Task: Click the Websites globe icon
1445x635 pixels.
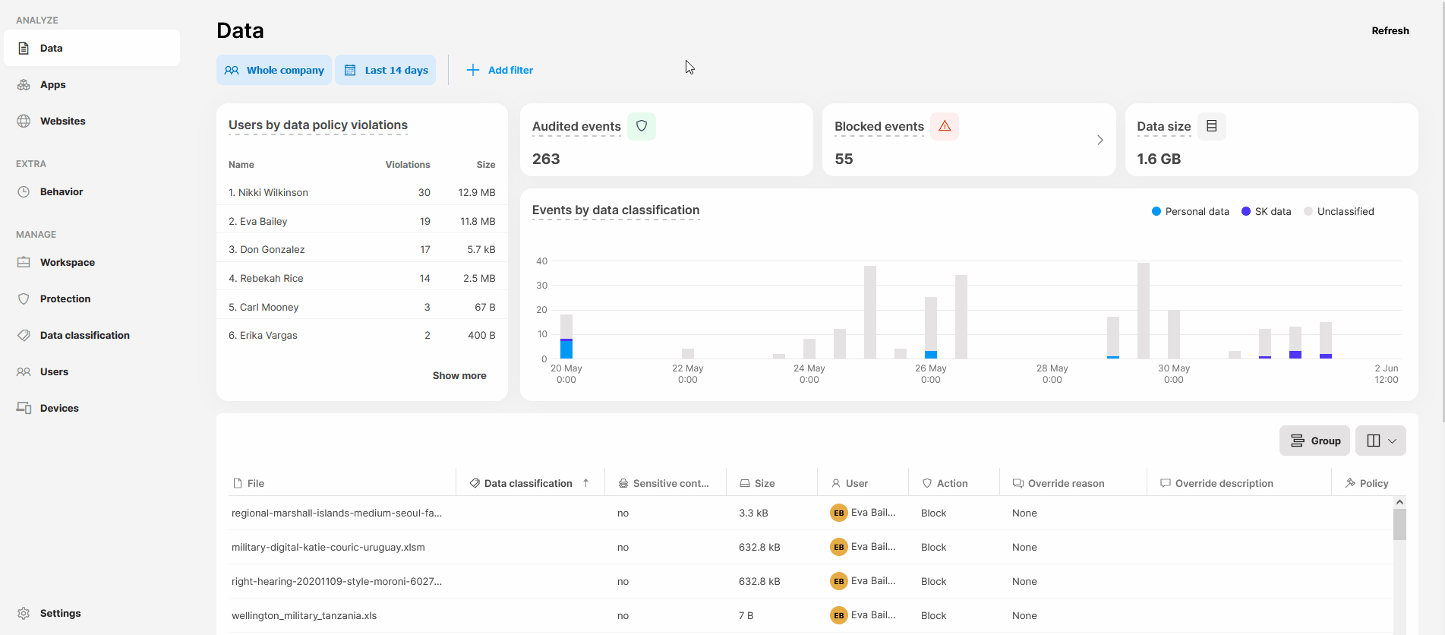Action: (x=24, y=121)
